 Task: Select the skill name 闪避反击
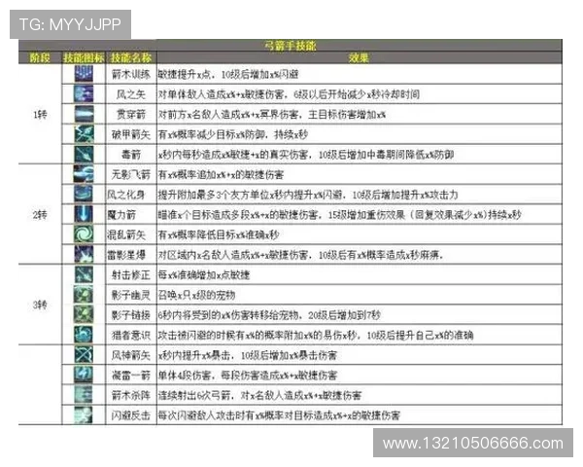131,415
